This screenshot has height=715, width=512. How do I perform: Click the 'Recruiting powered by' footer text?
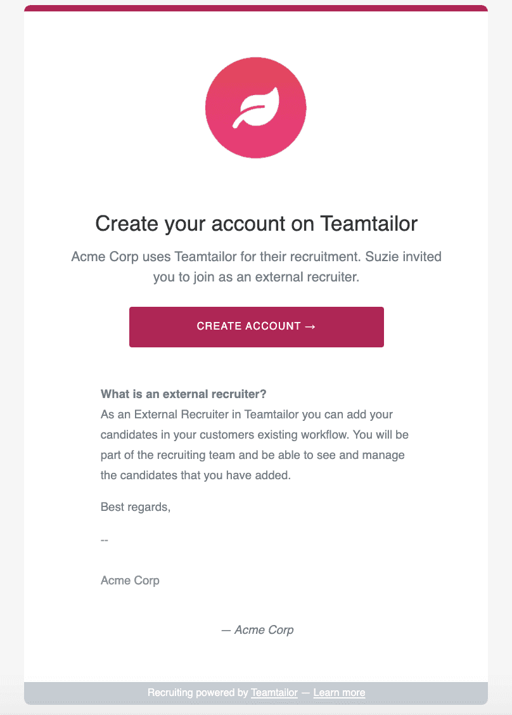click(198, 692)
